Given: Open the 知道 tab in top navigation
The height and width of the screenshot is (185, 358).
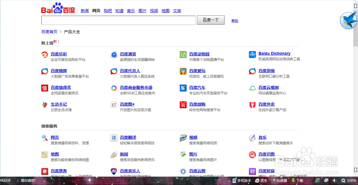Looking at the screenshot, I should [x=120, y=11].
